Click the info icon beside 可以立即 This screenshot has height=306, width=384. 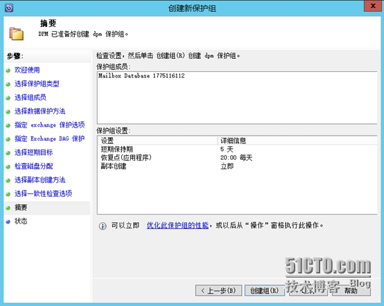[103, 226]
